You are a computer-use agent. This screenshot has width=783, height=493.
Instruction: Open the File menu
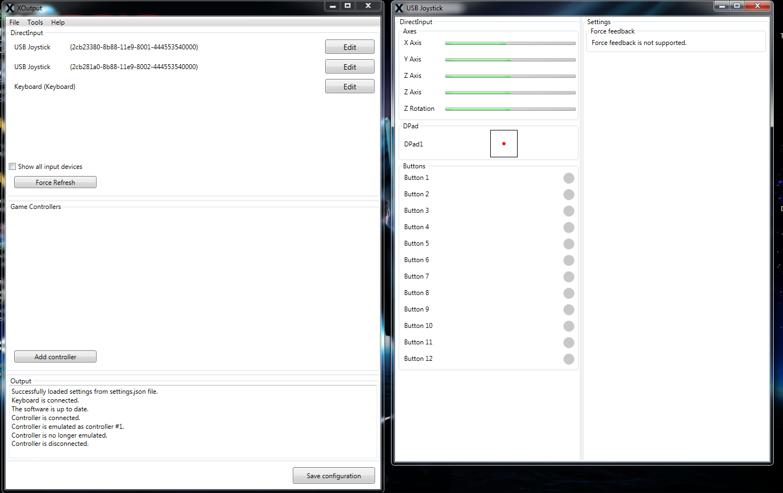[14, 22]
